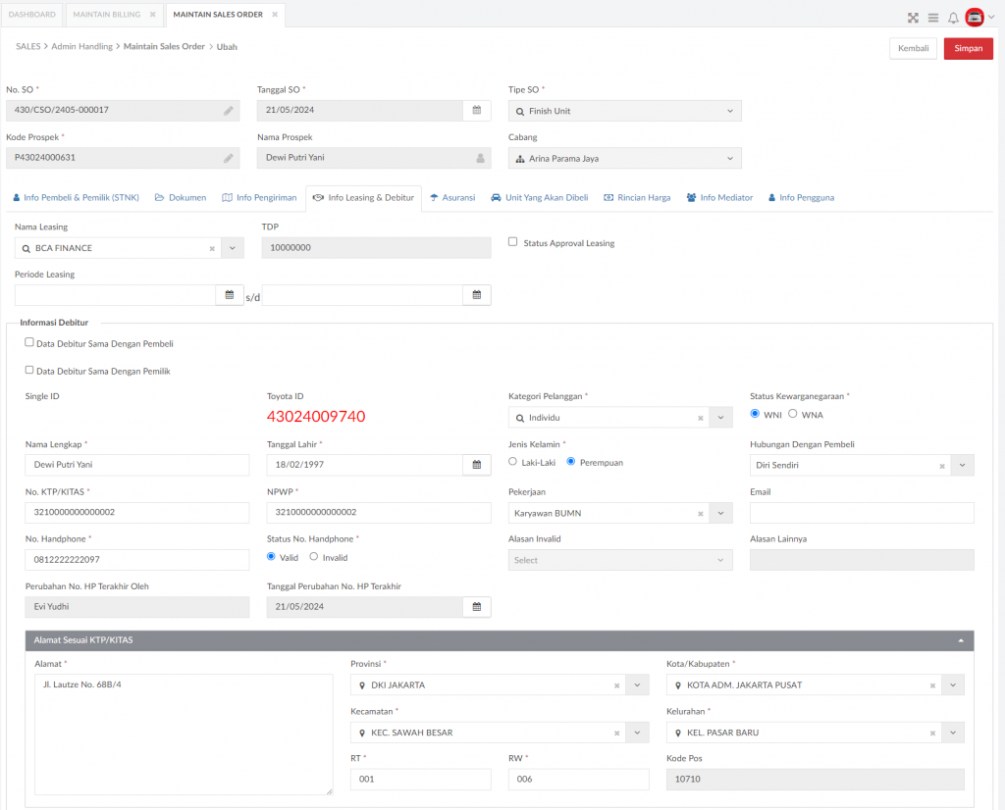Image resolution: width=1005 pixels, height=810 pixels.
Task: Switch to Info Pembeli & Pemilik (STNK) tab
Action: (x=77, y=198)
